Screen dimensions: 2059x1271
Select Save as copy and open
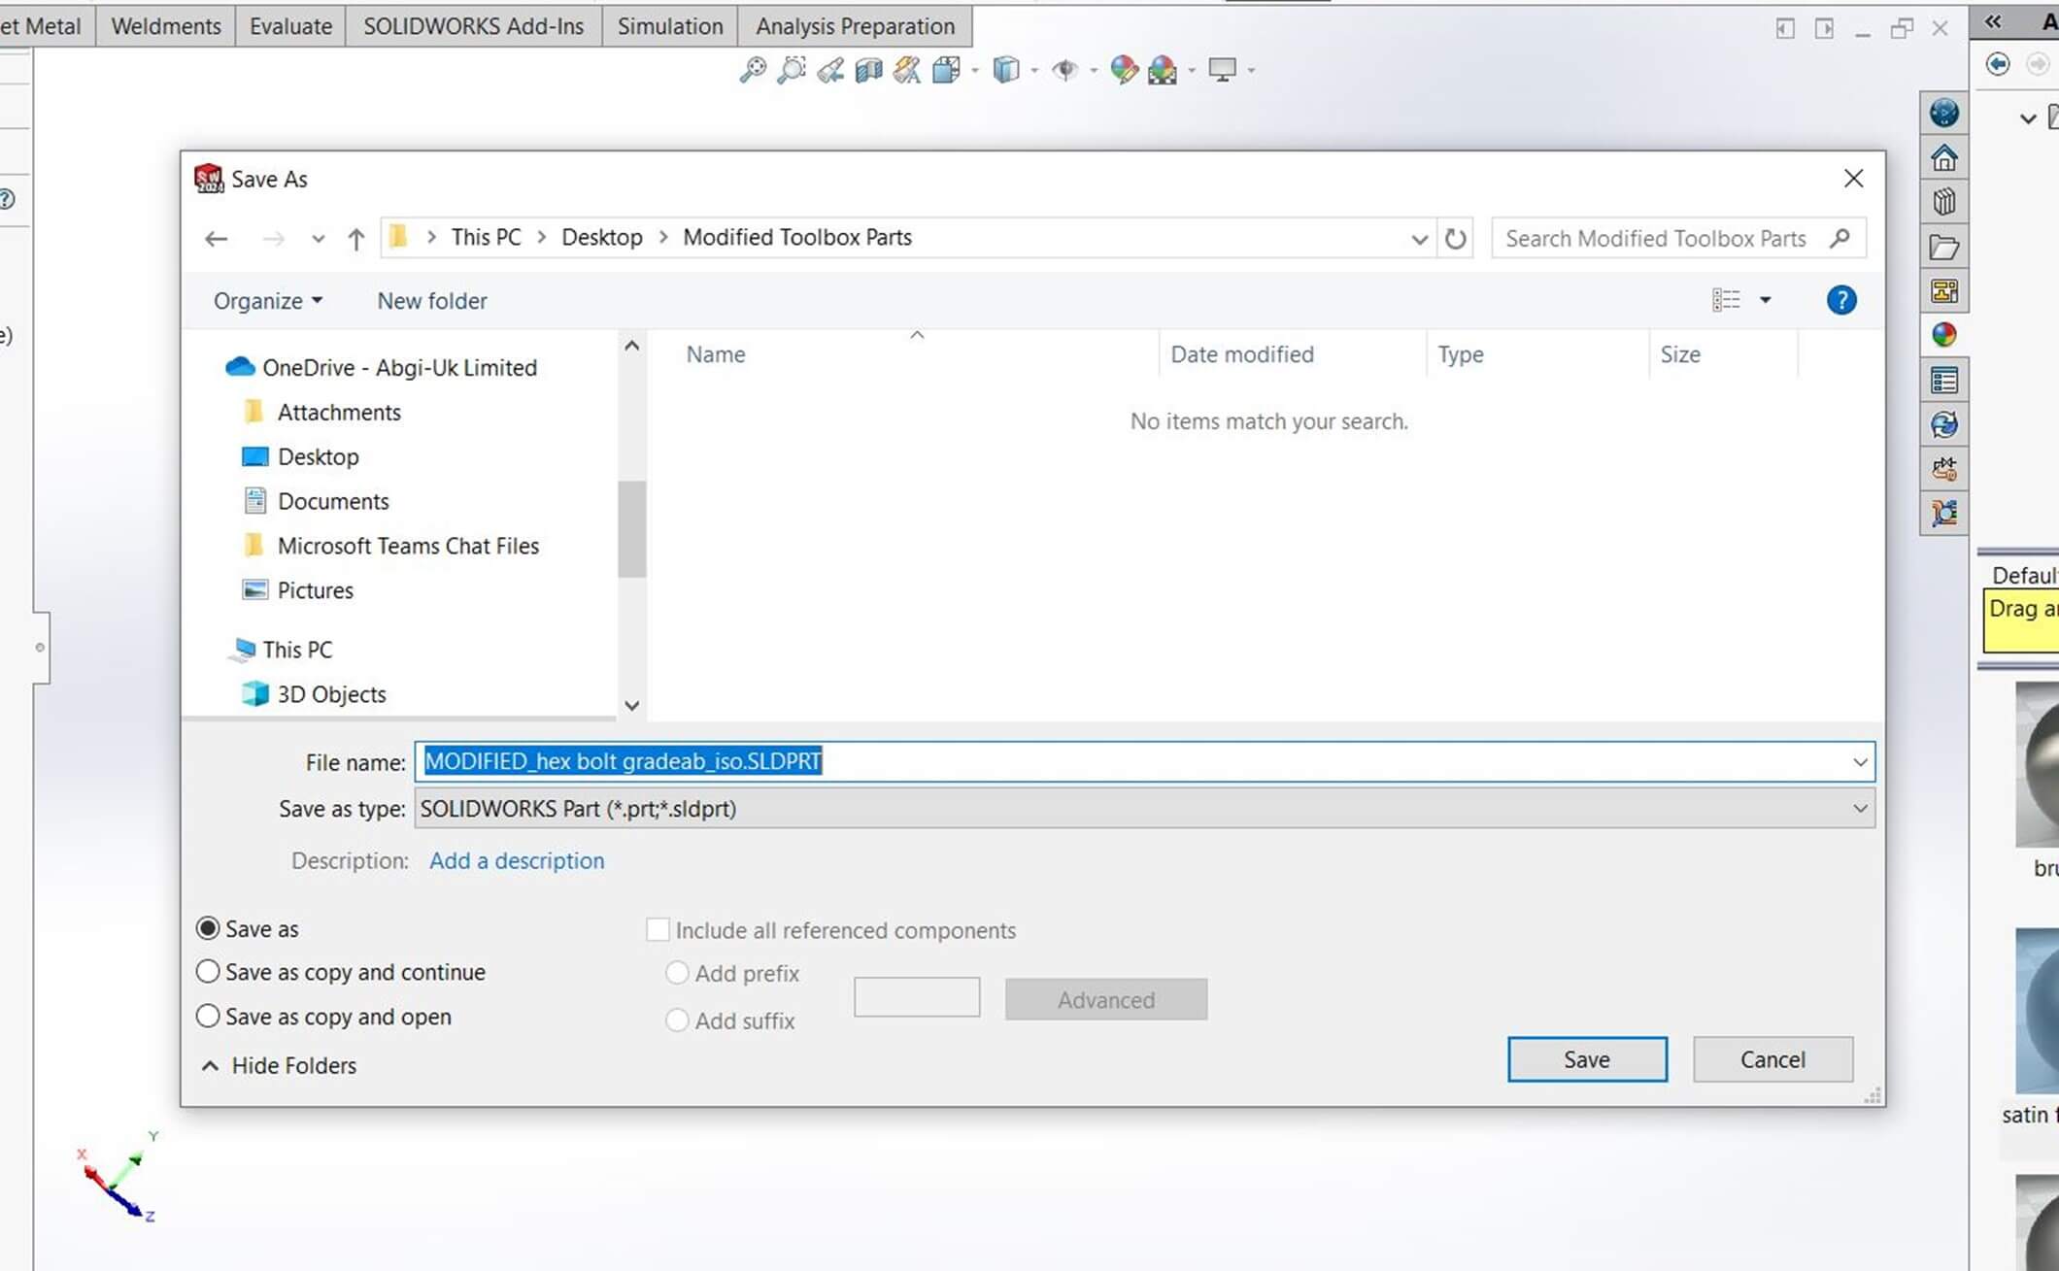(x=208, y=1017)
